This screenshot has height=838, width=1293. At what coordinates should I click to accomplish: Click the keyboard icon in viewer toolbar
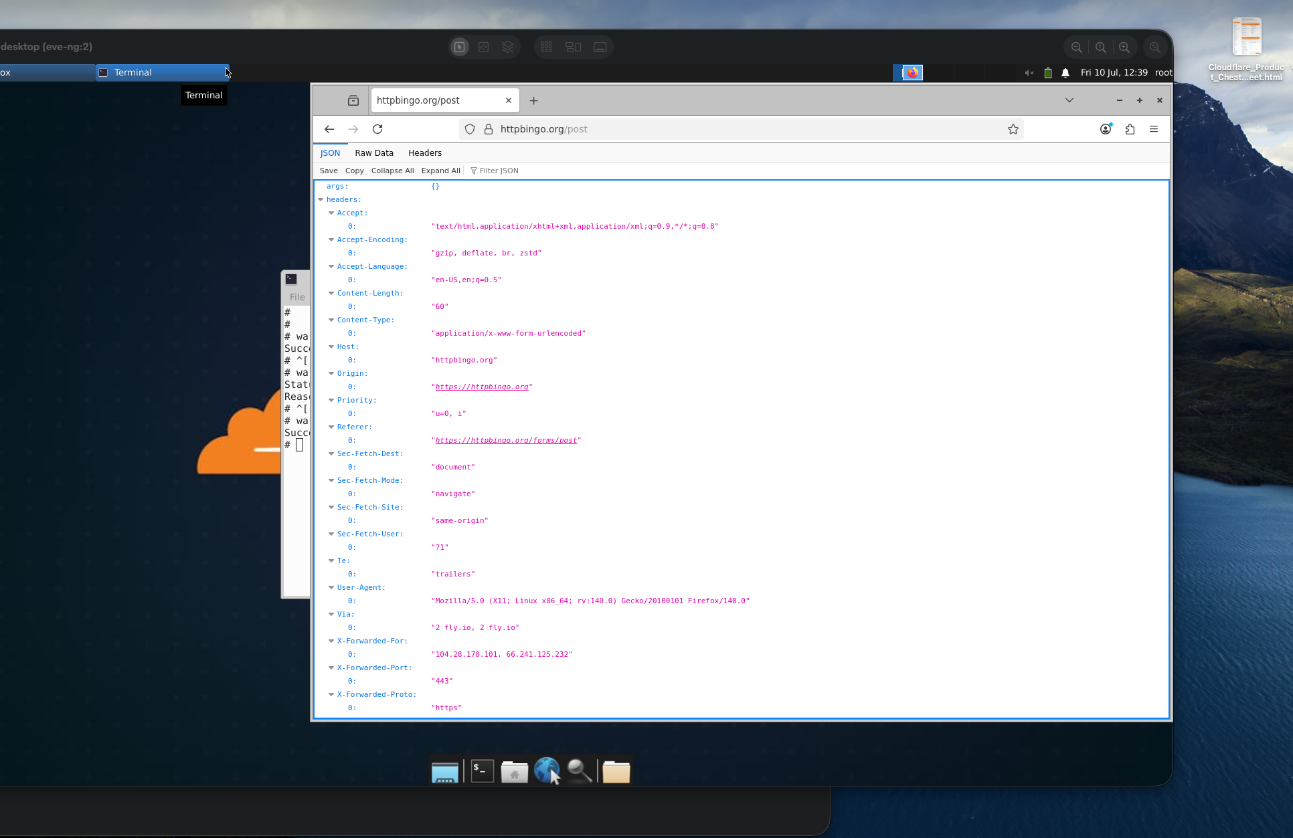(x=600, y=47)
